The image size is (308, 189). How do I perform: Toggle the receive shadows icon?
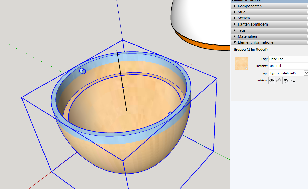[293, 81]
